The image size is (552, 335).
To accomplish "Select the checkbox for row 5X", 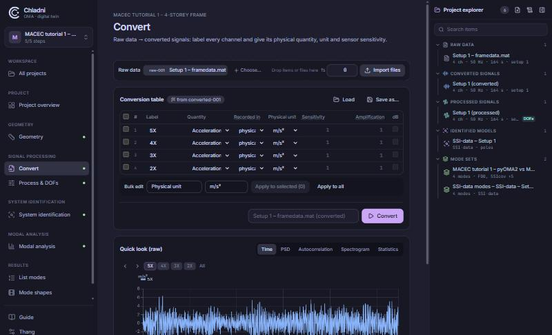I will (x=126, y=130).
